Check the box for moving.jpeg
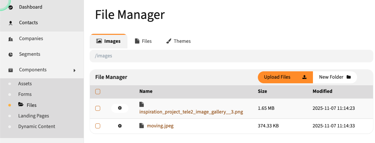 click(x=98, y=126)
